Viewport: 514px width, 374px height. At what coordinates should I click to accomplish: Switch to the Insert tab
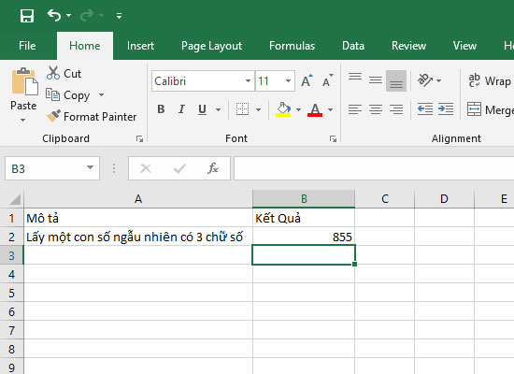[140, 46]
